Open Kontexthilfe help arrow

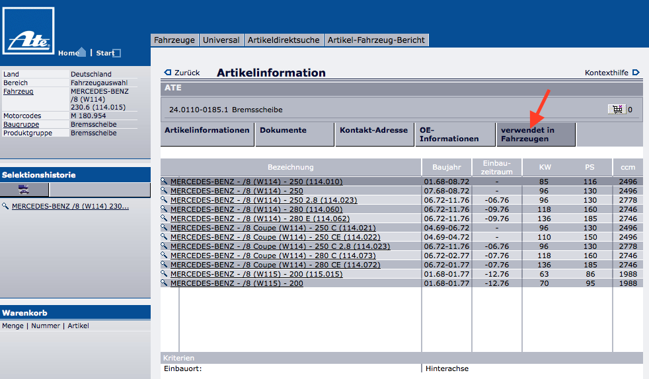(636, 73)
